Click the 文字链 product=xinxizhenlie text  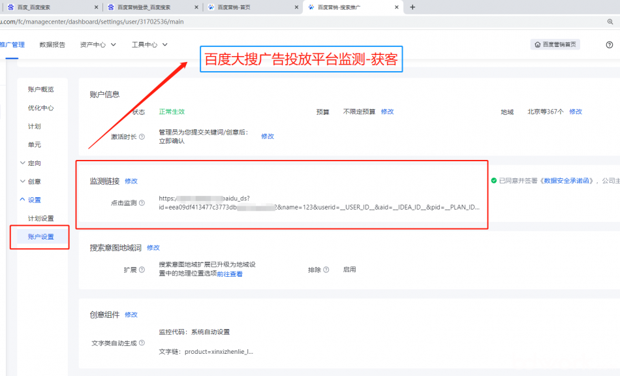[x=206, y=351]
